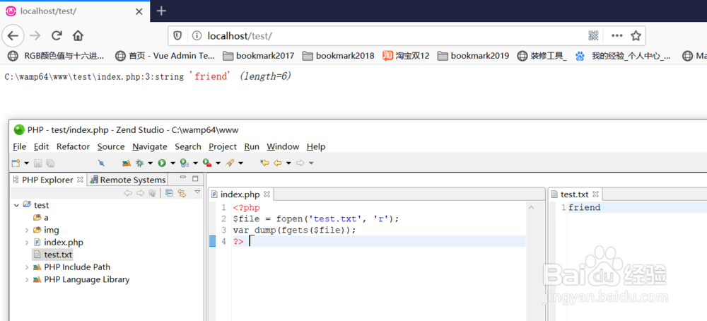The image size is (707, 321).
Task: Click the rocket/deploy toolbar icon
Action: pos(230,163)
